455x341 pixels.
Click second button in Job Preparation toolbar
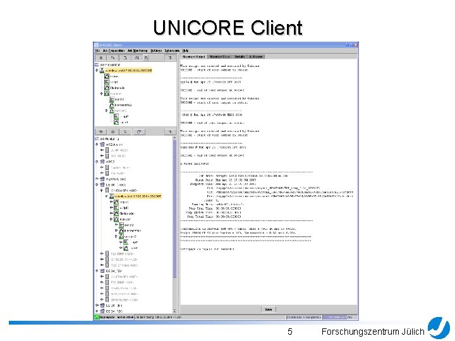tap(113, 57)
